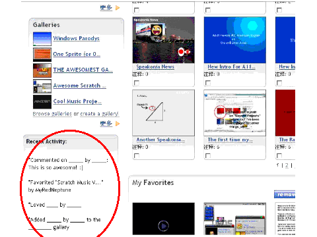Click the Awesome Scratch gallery thumbnail
Screen dimensions: 317x237
42,86
